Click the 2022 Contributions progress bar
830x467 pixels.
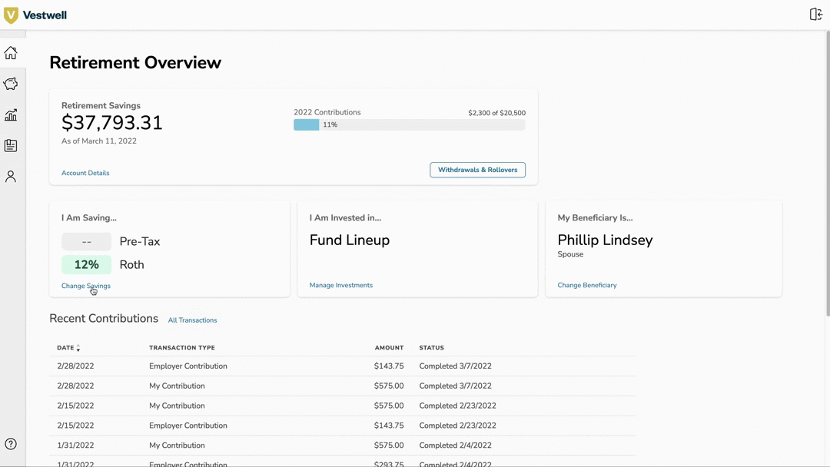(x=409, y=124)
